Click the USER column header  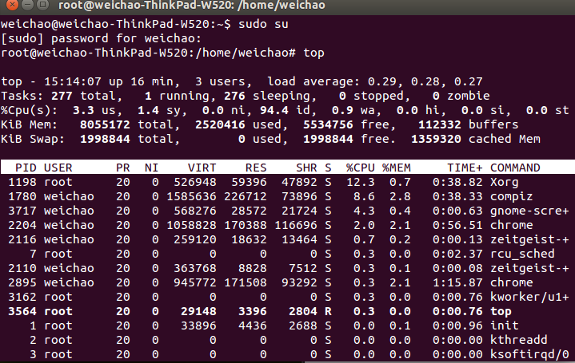click(x=58, y=168)
